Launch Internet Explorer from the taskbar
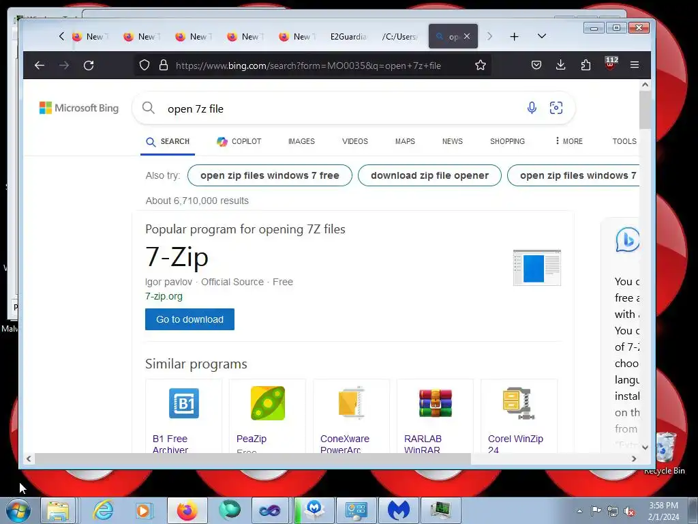Image resolution: width=698 pixels, height=524 pixels. coord(103,510)
